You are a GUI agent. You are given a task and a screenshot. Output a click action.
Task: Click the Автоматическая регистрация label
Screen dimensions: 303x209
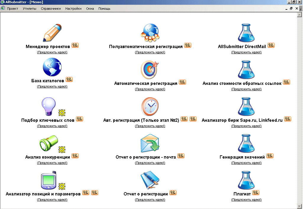[x=146, y=83]
